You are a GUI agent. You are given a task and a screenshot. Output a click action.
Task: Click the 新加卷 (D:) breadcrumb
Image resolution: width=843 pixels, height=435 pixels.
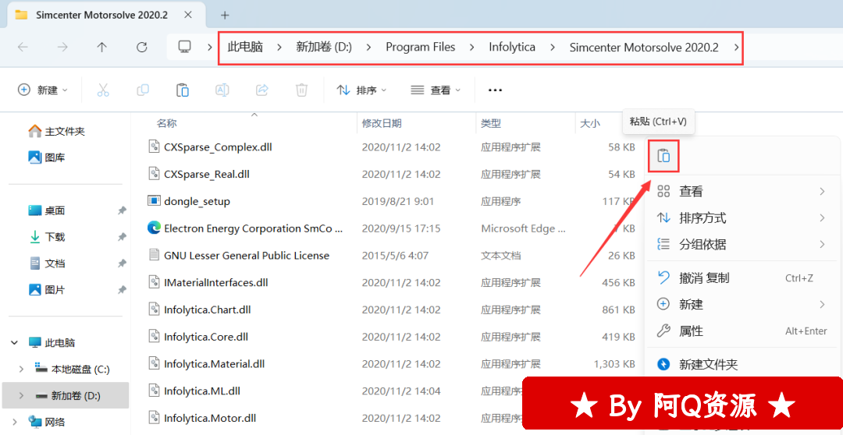324,48
